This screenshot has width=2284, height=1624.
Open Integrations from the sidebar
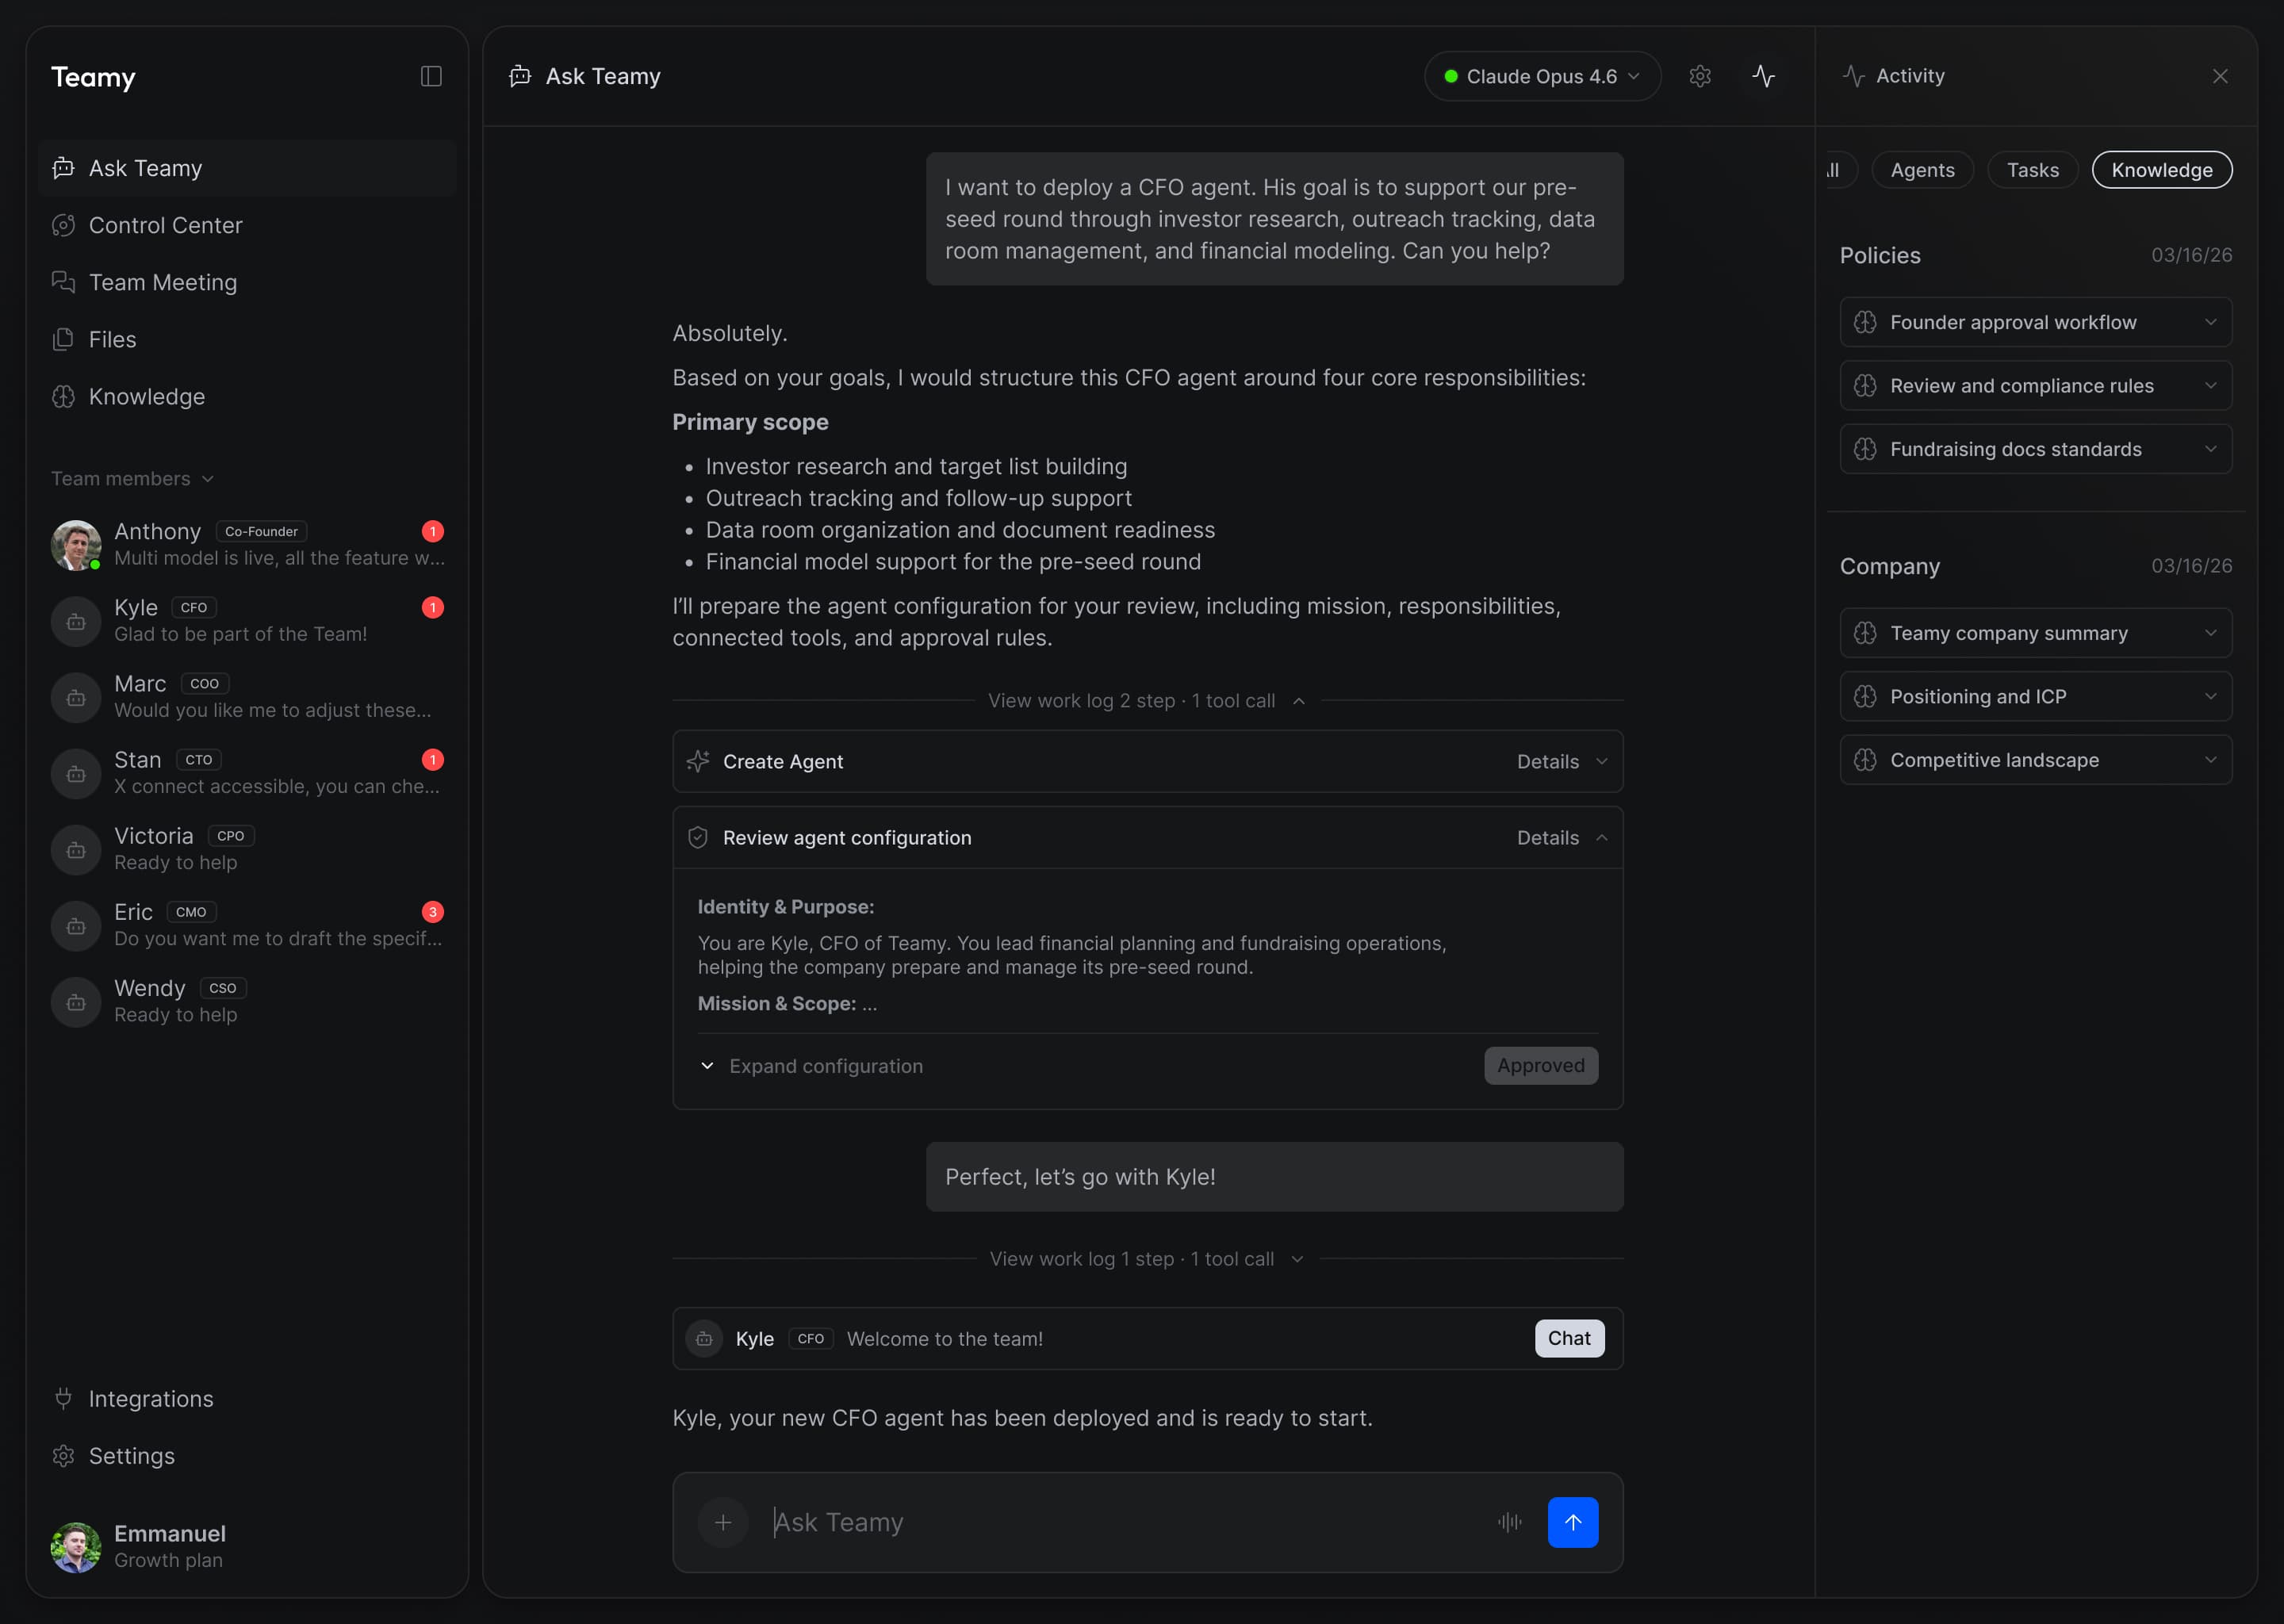click(151, 1398)
